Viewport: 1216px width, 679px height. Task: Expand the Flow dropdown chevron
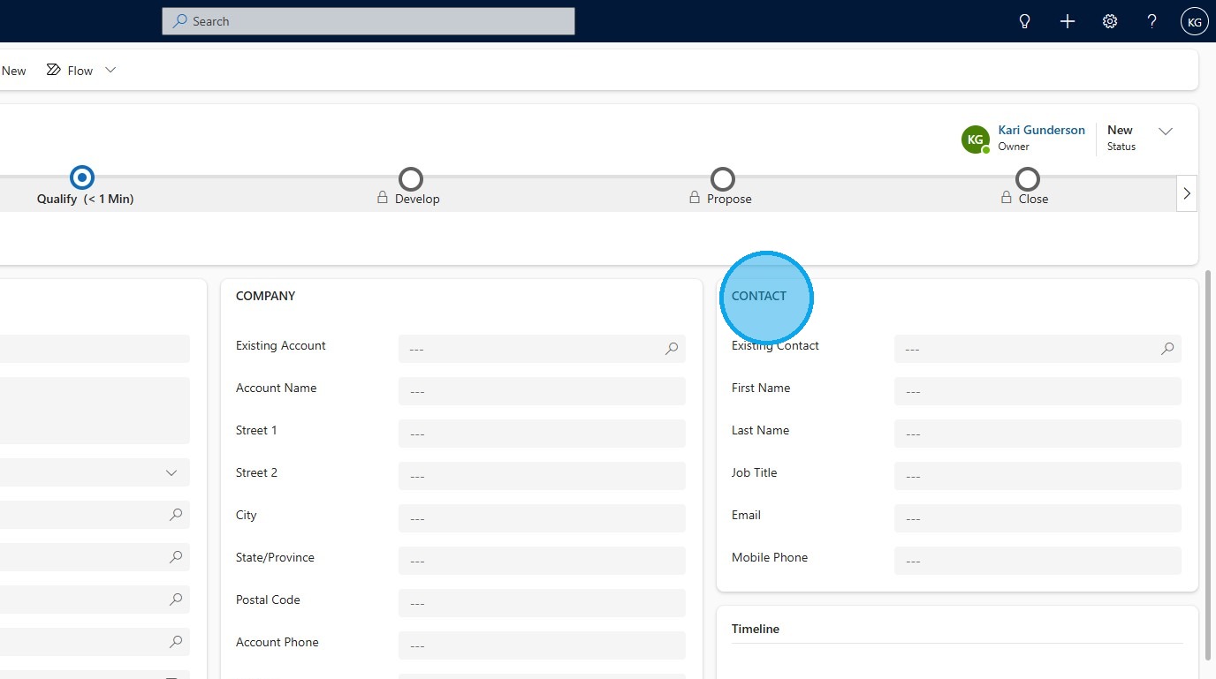110,70
